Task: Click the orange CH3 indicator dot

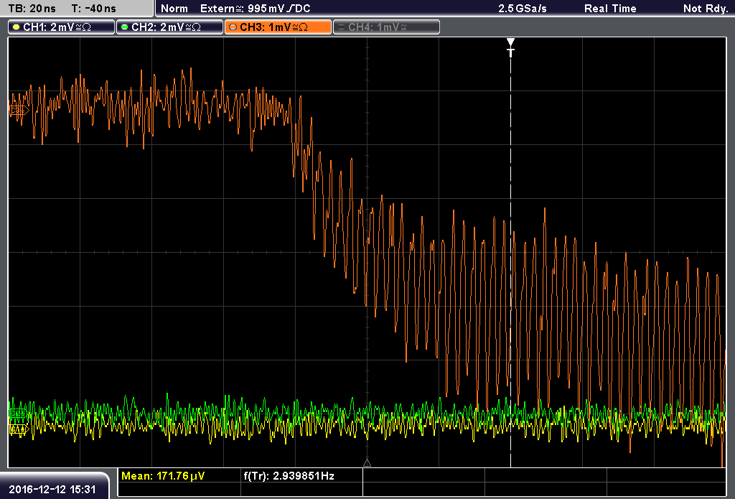Action: [x=233, y=27]
